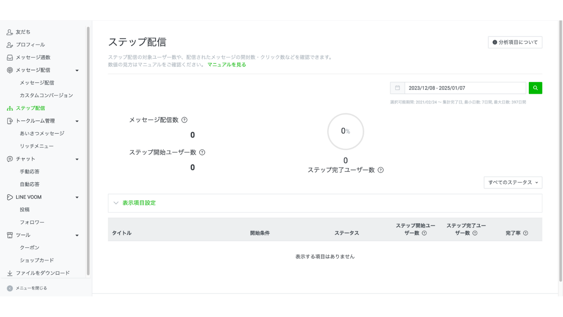This screenshot has height=317, width=563.
Task: Click the calendar icon beside date range
Action: pyautogui.click(x=397, y=88)
